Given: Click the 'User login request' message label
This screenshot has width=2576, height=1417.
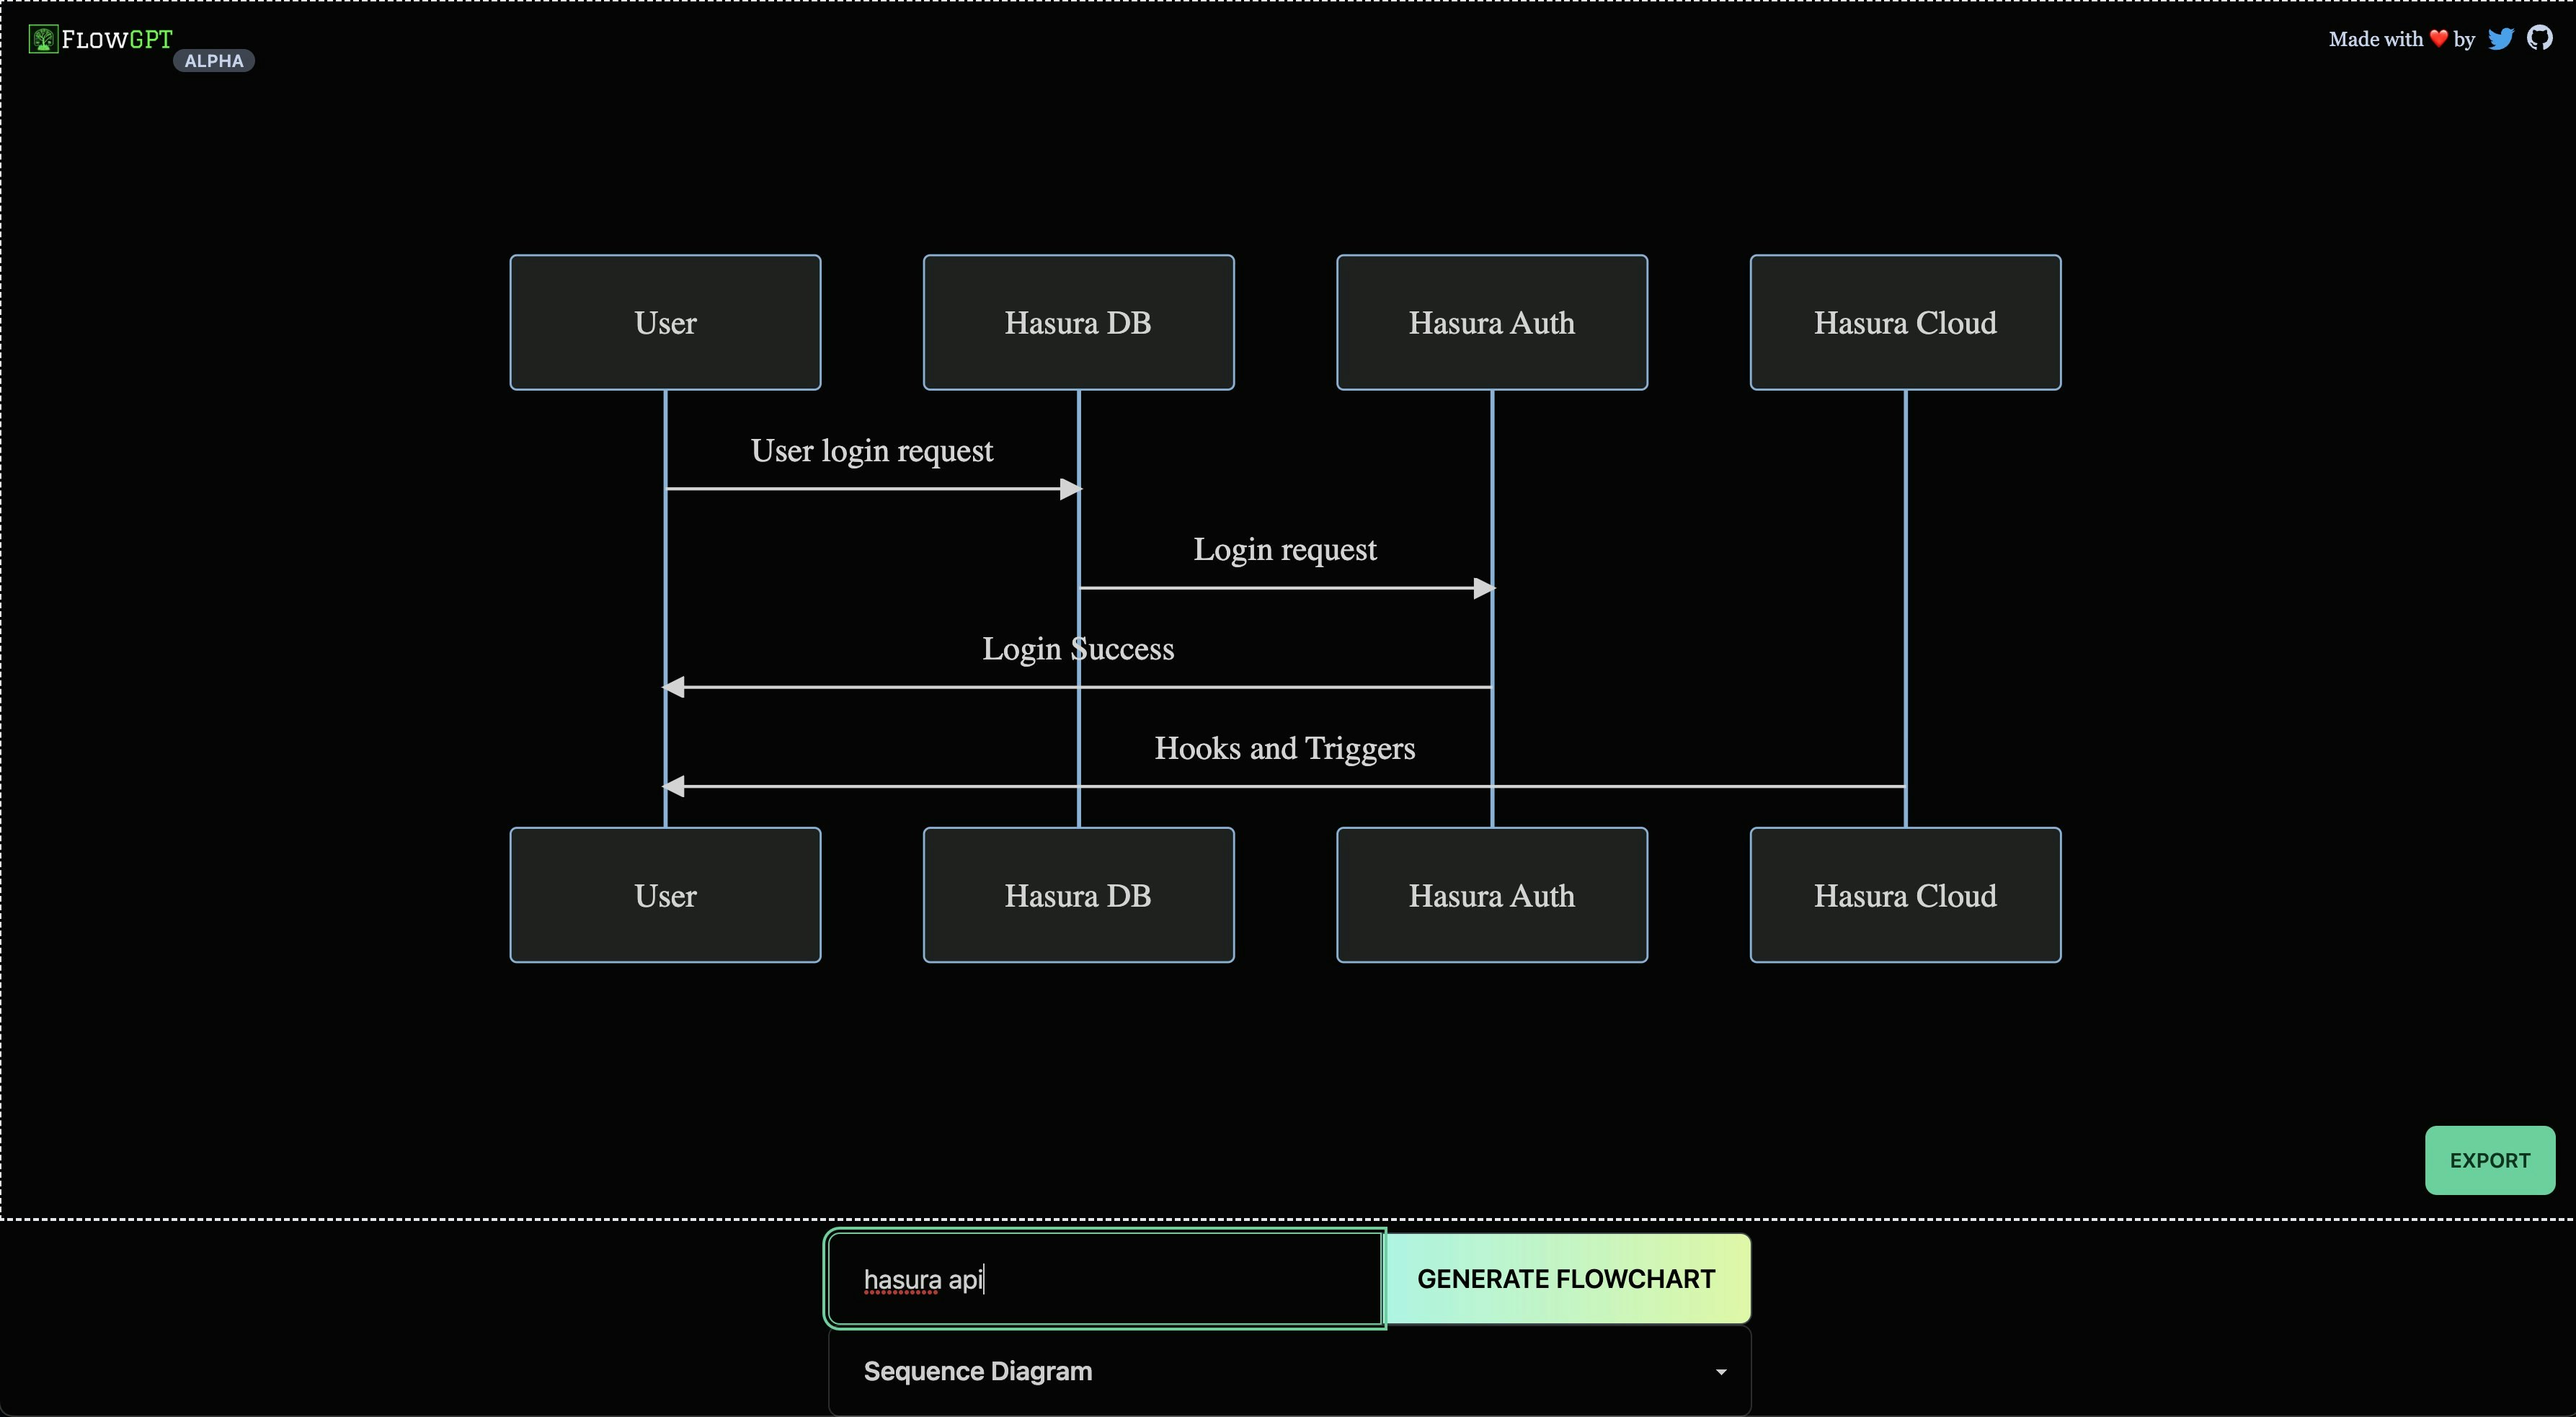Looking at the screenshot, I should (x=872, y=451).
